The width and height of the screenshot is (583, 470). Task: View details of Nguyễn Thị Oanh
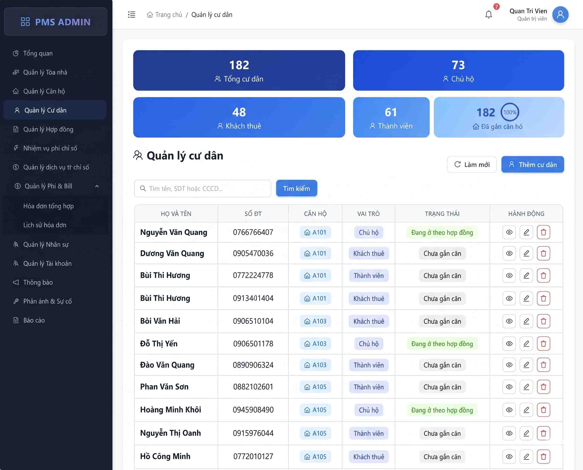[509, 433]
